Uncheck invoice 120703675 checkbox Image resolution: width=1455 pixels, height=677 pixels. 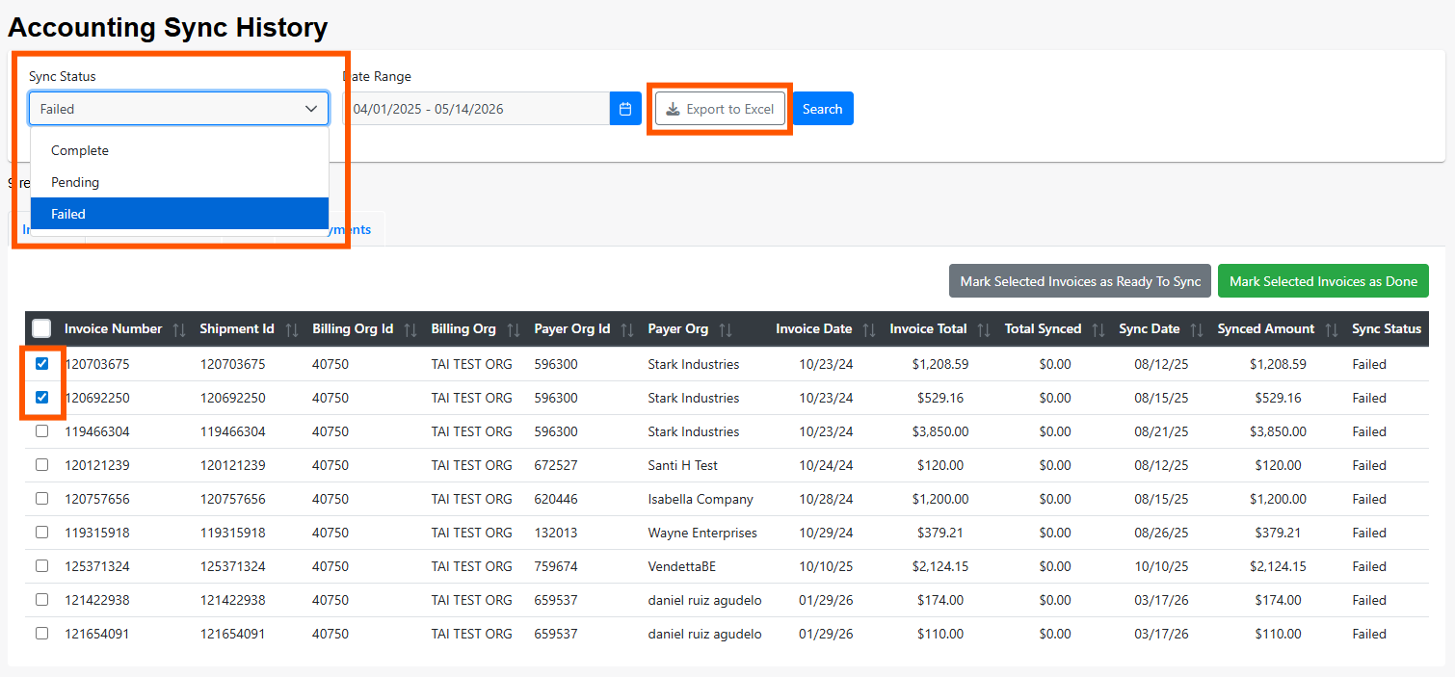[41, 364]
